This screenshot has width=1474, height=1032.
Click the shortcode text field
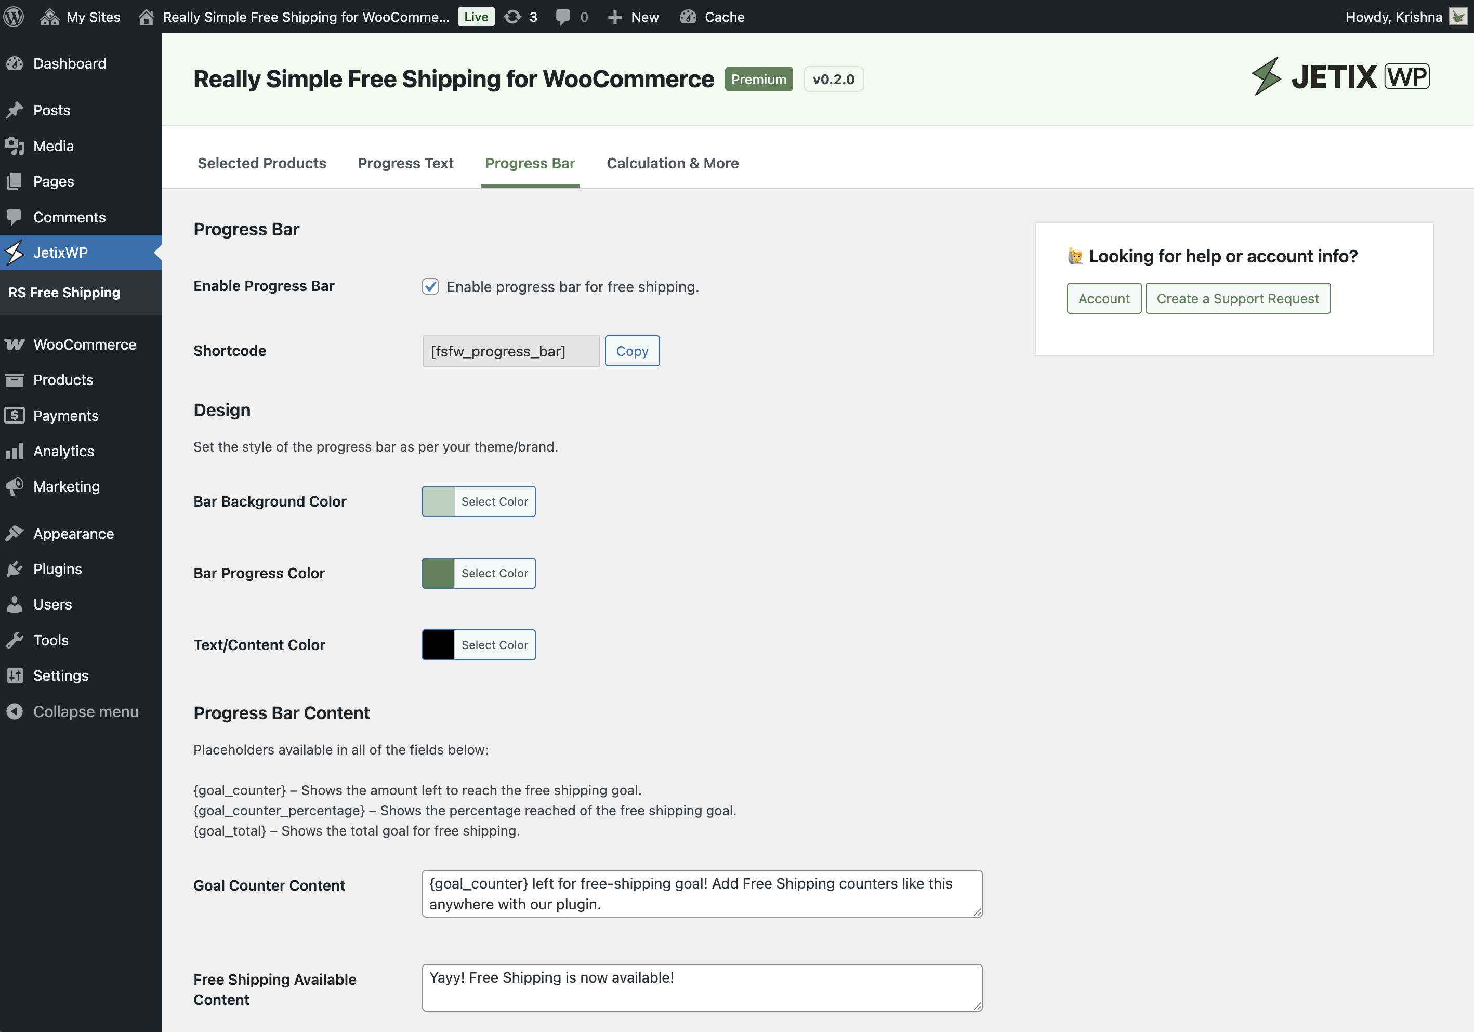(510, 351)
